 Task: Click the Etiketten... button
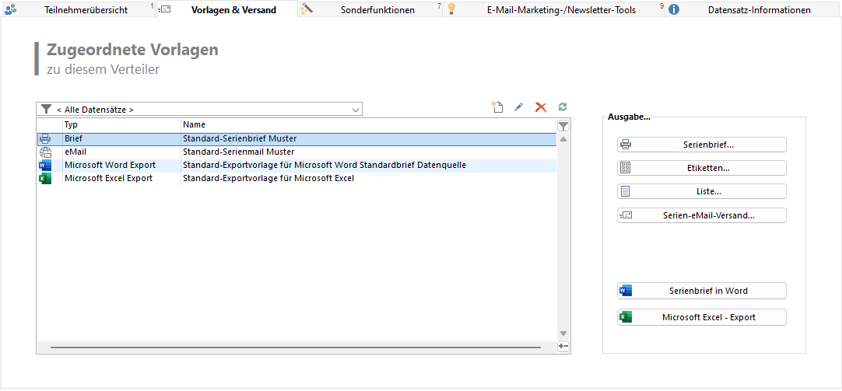pos(701,168)
